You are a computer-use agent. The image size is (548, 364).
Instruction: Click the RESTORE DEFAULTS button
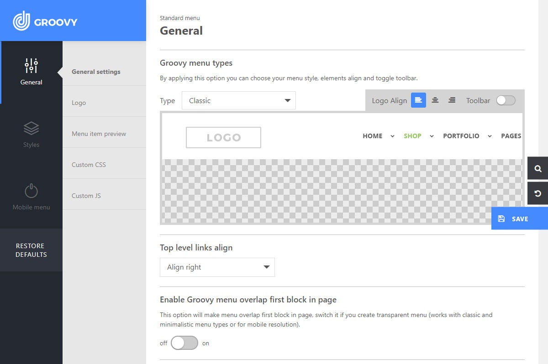(x=31, y=250)
